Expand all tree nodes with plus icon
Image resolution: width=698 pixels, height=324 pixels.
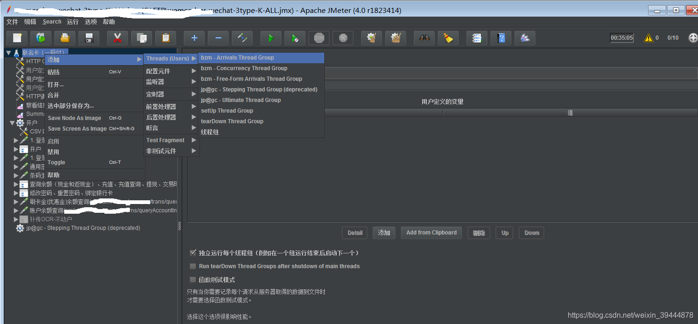pos(194,38)
